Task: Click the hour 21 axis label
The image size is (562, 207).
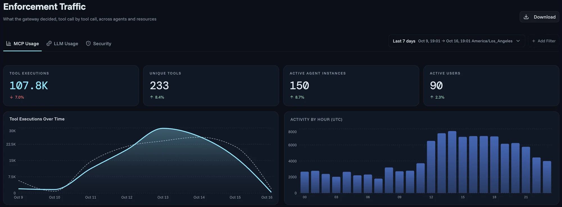Action: click(526, 197)
